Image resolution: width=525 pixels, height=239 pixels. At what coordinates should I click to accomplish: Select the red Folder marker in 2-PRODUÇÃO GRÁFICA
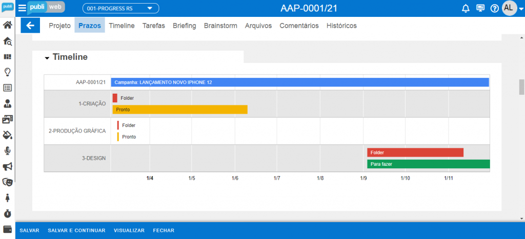pos(118,125)
